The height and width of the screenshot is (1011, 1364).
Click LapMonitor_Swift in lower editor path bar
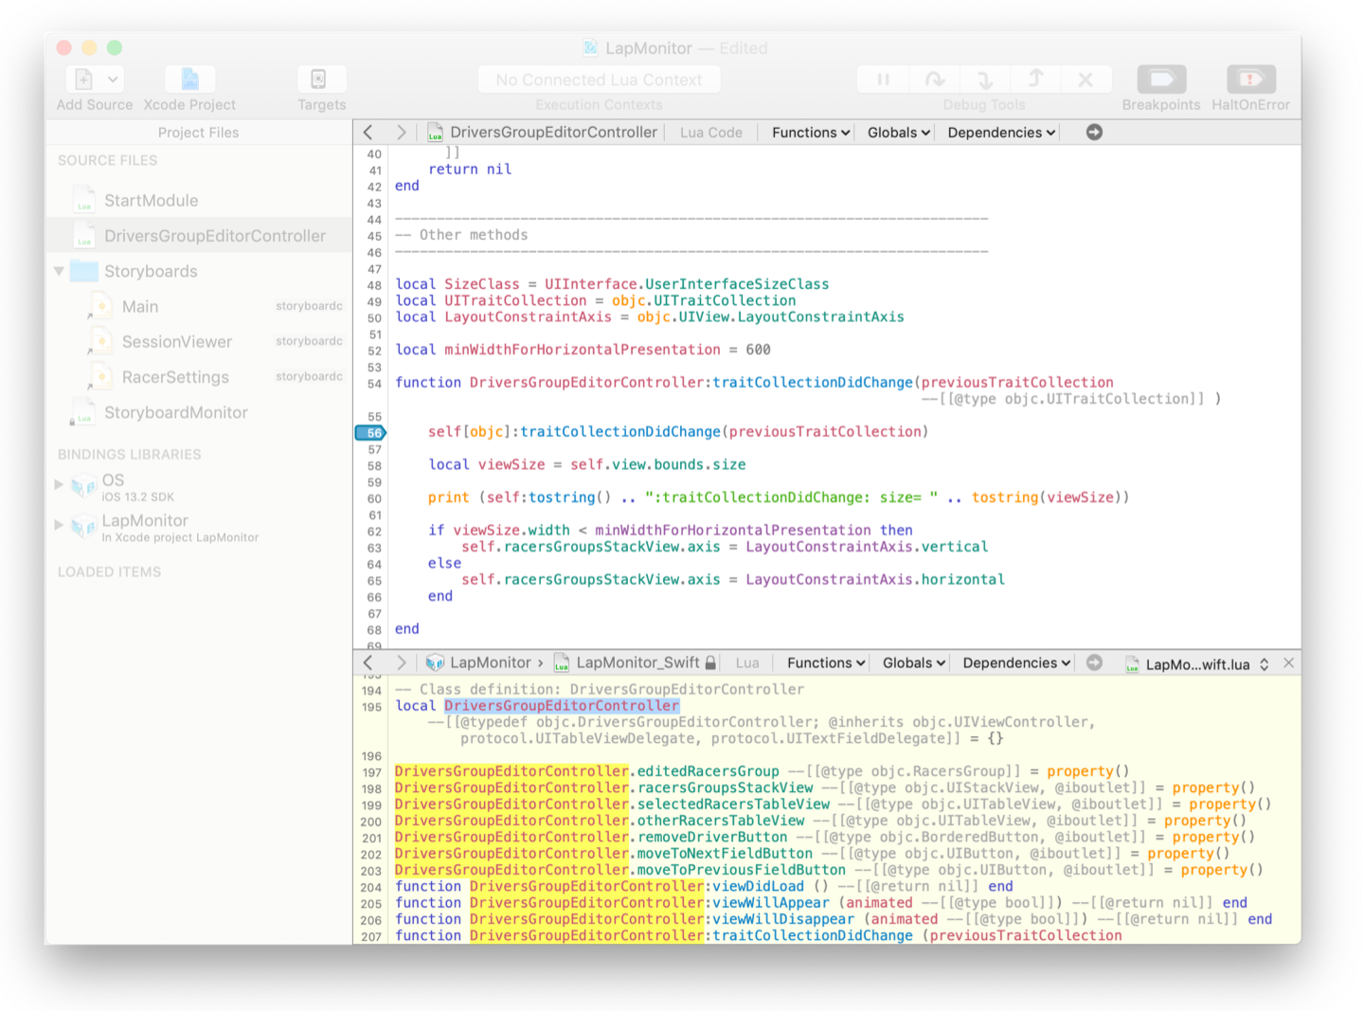coord(637,663)
